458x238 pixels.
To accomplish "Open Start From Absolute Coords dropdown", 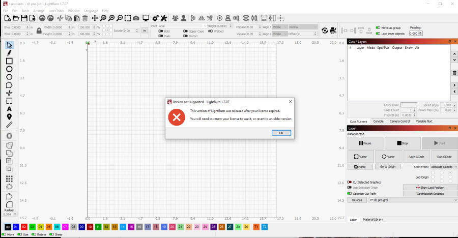I will tap(444, 167).
